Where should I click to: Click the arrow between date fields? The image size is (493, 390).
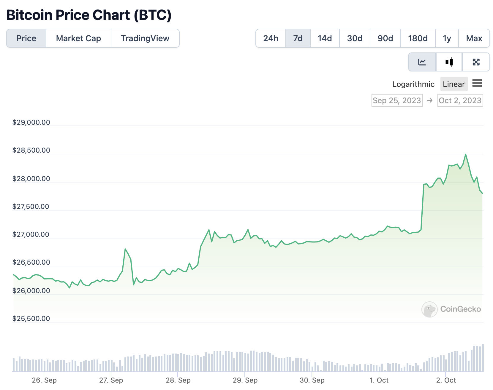(430, 100)
